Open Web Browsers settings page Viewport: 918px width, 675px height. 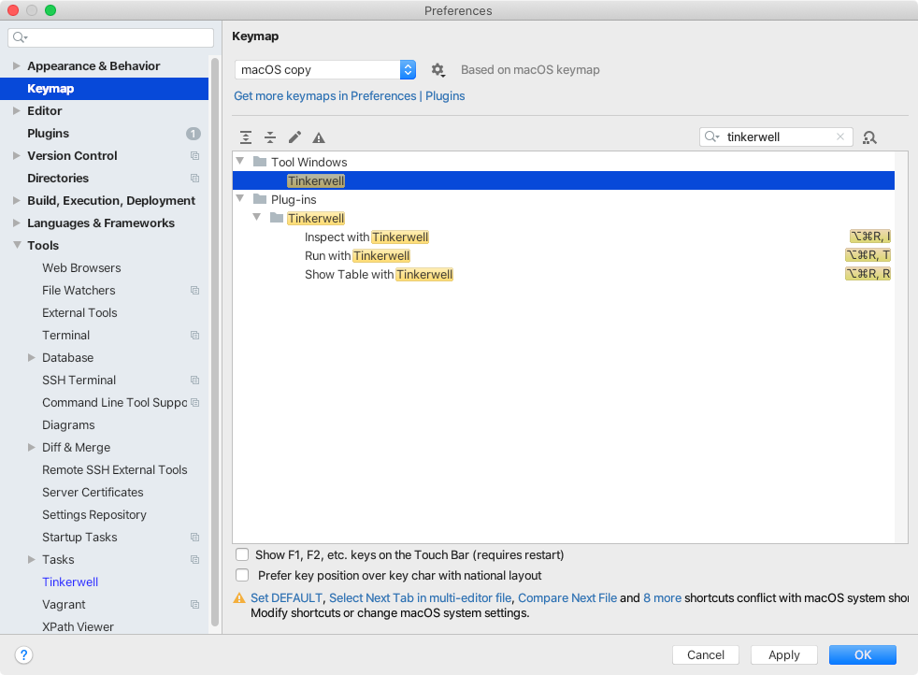pos(81,267)
